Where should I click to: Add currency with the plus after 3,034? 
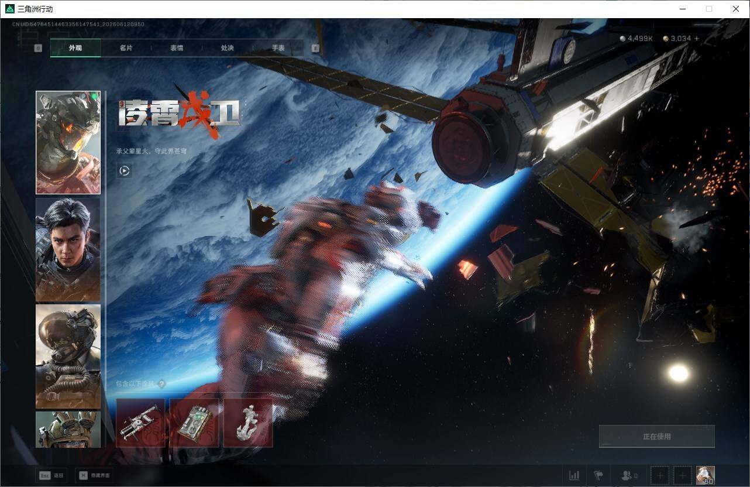click(696, 39)
